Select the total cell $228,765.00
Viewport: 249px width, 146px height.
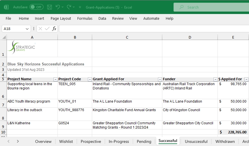point(233,132)
